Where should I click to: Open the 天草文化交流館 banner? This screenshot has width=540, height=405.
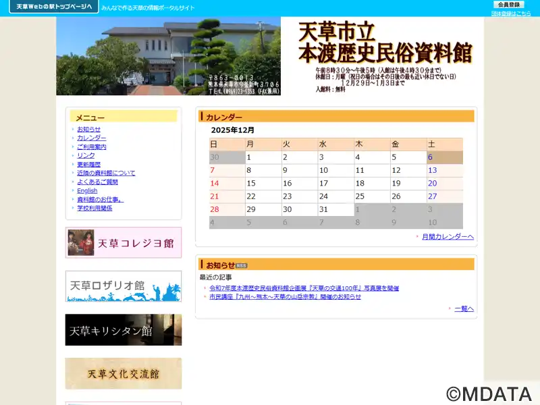click(124, 373)
